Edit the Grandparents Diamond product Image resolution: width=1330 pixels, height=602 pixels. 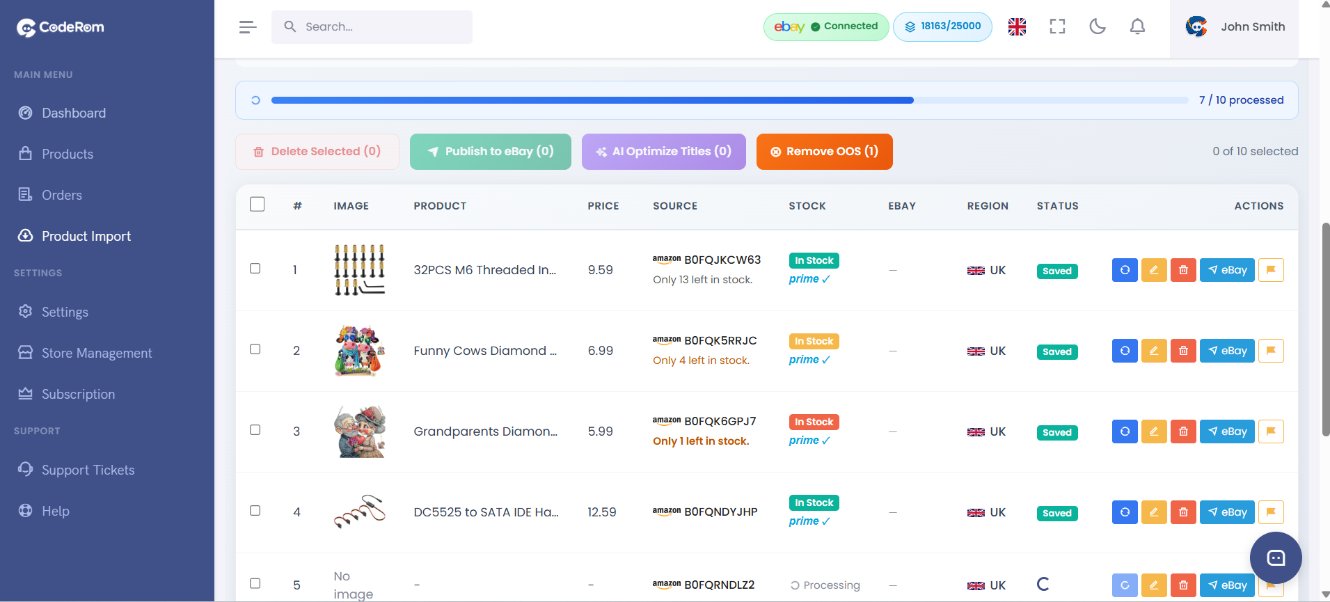click(x=1154, y=431)
